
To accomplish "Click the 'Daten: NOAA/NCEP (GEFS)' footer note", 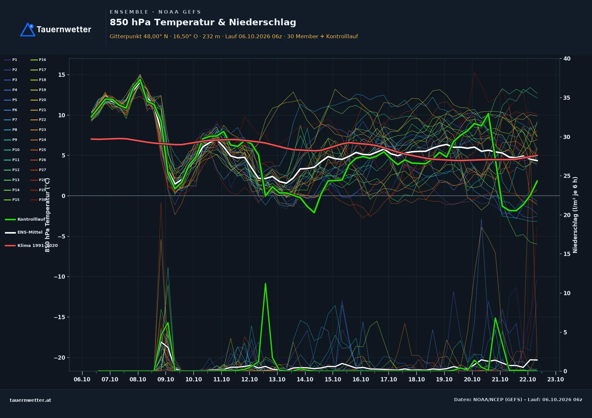I will pos(518,400).
